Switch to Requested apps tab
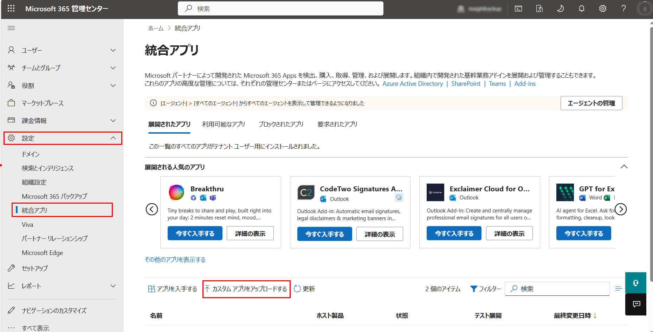This screenshot has height=332, width=653. [337, 124]
